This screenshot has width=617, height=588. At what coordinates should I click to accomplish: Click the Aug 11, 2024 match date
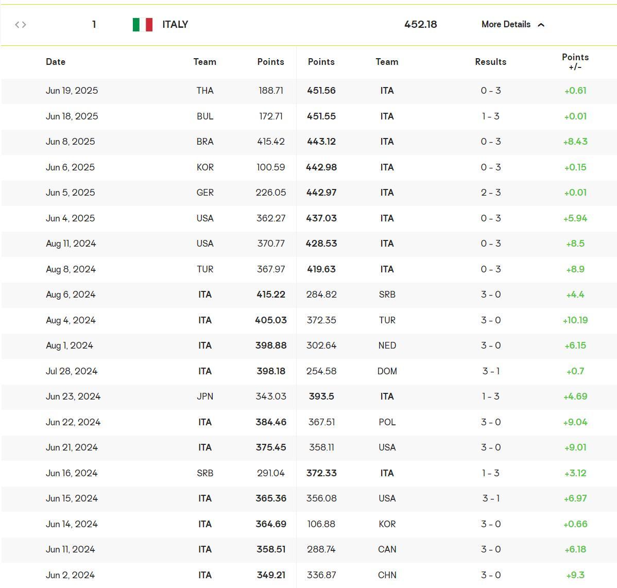(x=71, y=244)
